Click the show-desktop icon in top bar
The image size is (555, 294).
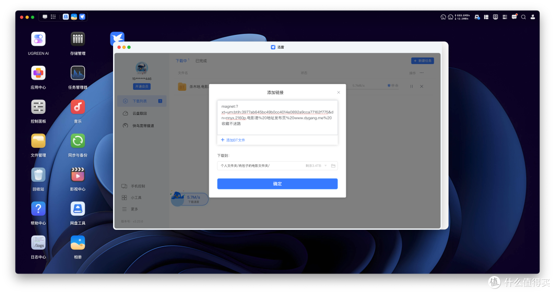click(x=45, y=16)
